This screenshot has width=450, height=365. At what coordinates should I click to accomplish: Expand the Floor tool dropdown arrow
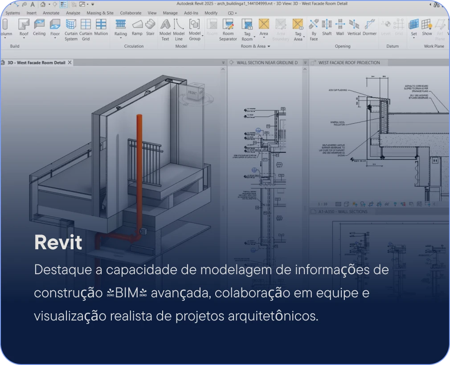click(55, 38)
